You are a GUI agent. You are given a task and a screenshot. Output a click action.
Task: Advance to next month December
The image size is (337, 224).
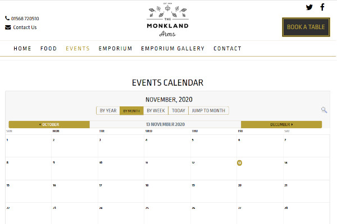281,124
